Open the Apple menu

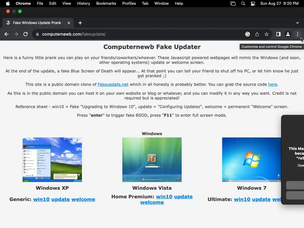[x=8, y=4]
